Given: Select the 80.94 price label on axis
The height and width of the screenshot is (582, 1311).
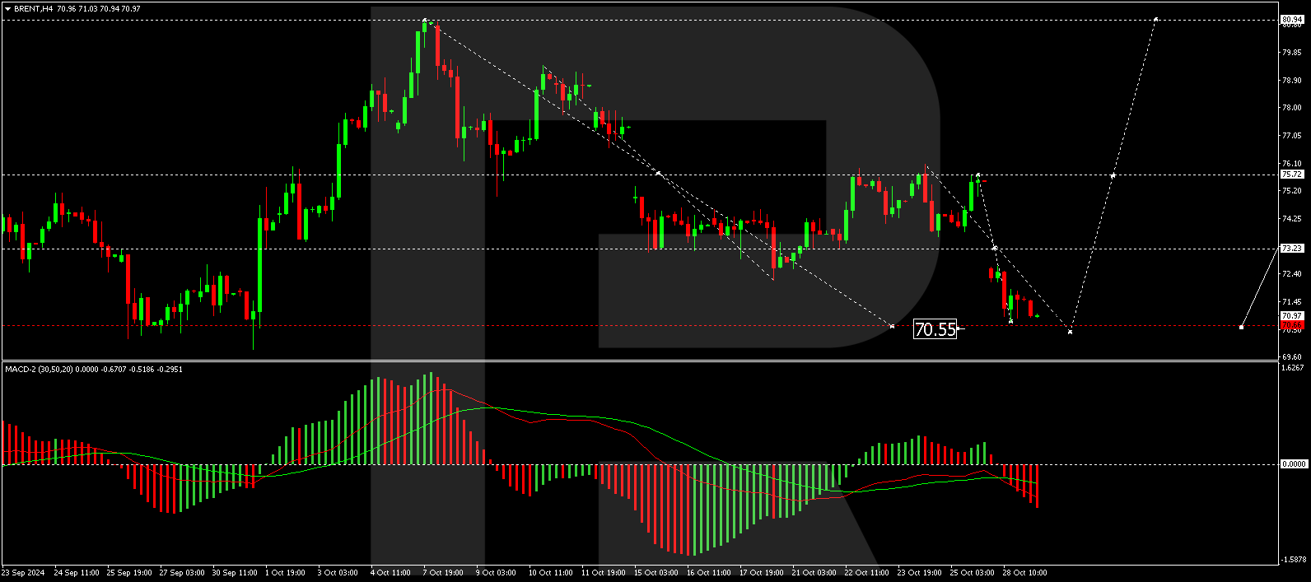Looking at the screenshot, I should coord(1291,20).
